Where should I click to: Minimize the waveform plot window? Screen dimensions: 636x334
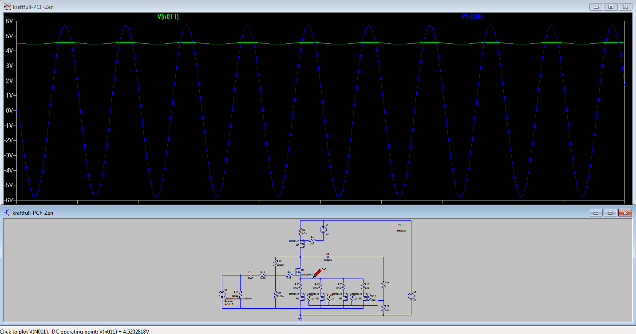pos(596,7)
